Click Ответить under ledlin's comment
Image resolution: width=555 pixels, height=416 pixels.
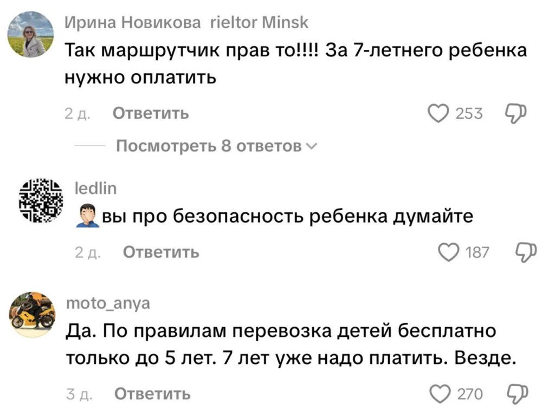pyautogui.click(x=161, y=252)
